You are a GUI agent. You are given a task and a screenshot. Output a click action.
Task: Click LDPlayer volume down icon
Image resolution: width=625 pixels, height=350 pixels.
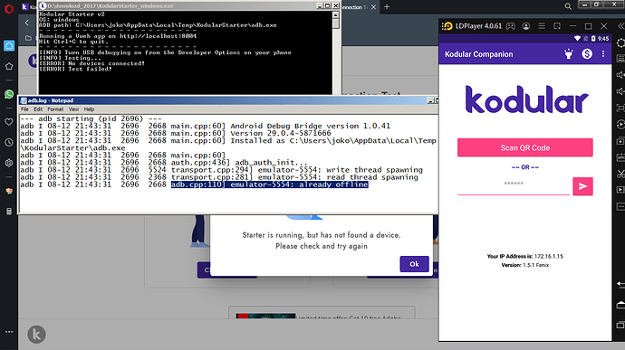pos(620,91)
